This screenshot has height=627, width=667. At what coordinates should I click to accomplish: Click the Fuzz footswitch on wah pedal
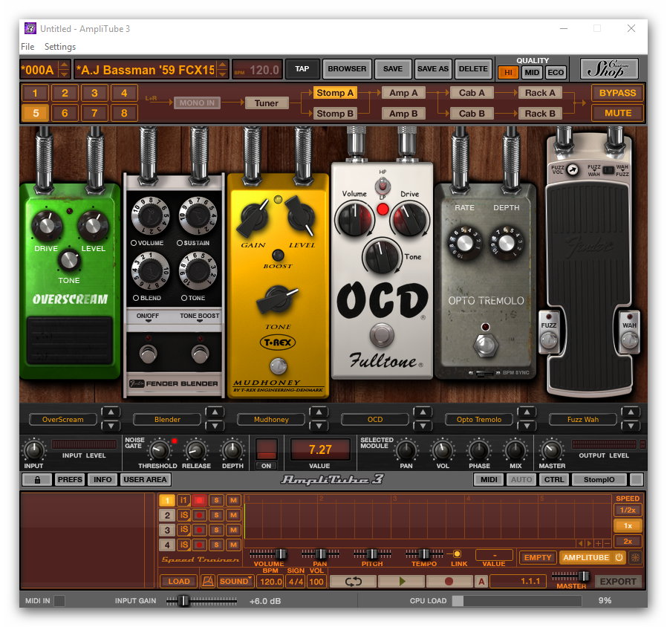tap(548, 340)
